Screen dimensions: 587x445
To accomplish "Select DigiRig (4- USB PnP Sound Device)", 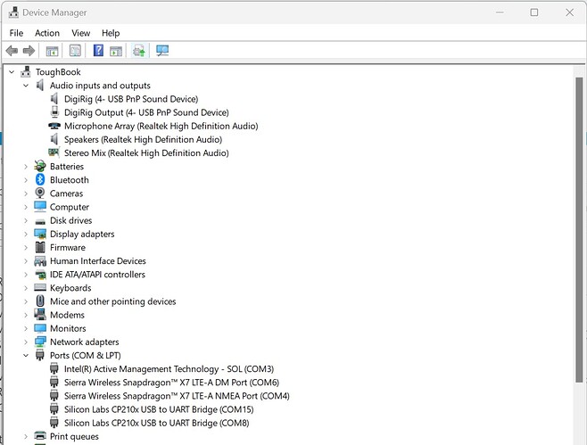I will pyautogui.click(x=131, y=99).
